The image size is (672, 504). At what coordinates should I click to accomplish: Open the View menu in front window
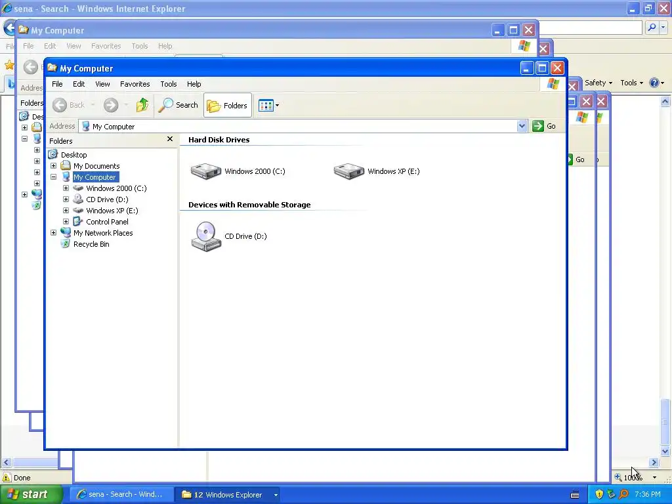click(x=102, y=84)
